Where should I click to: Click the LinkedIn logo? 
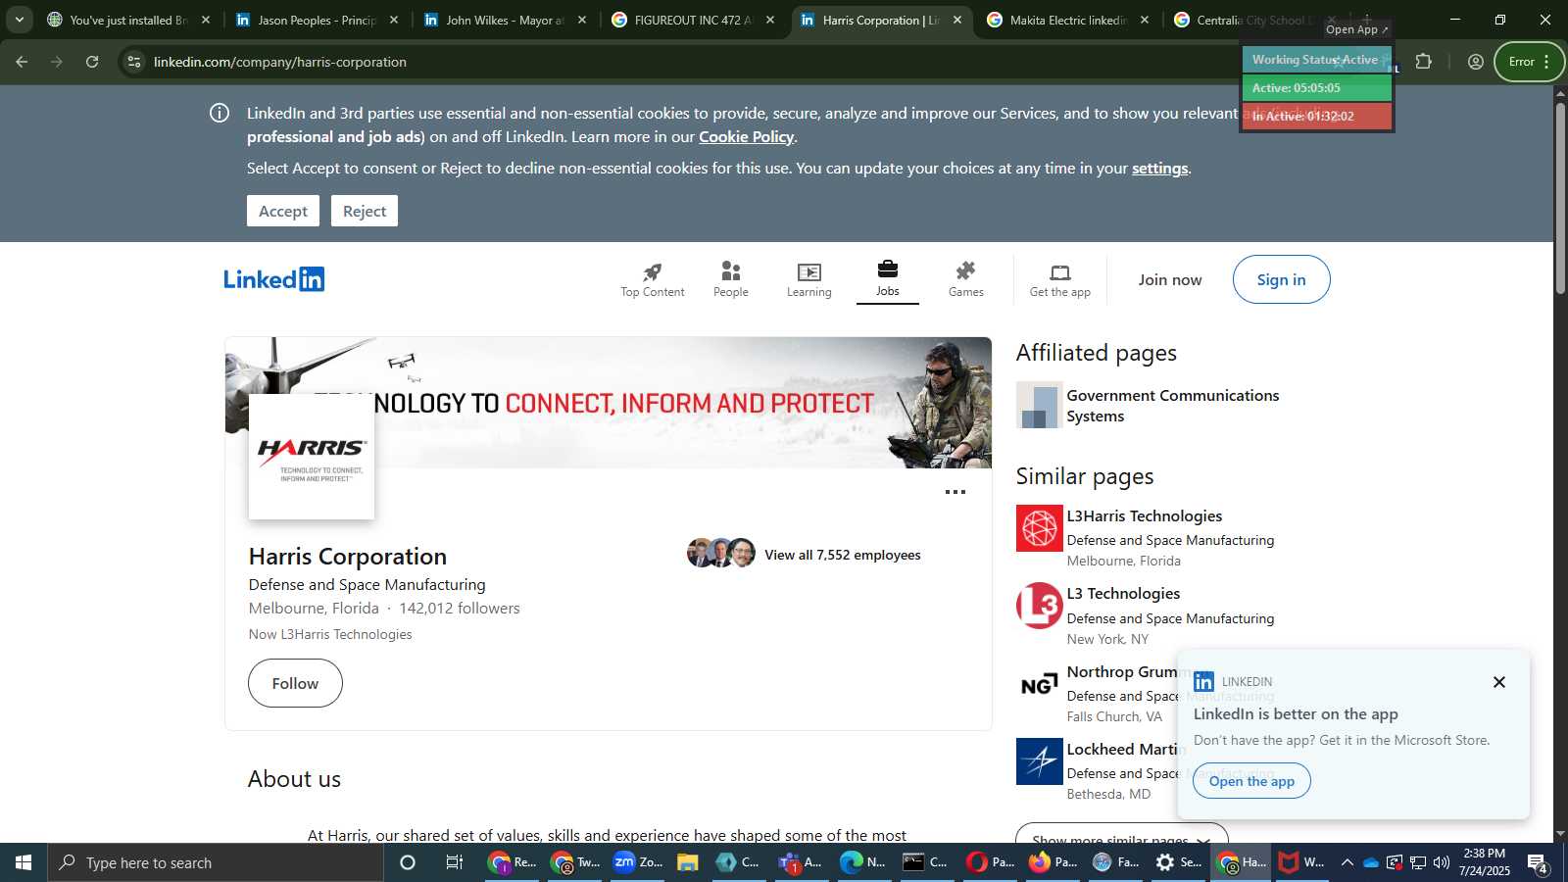(274, 279)
